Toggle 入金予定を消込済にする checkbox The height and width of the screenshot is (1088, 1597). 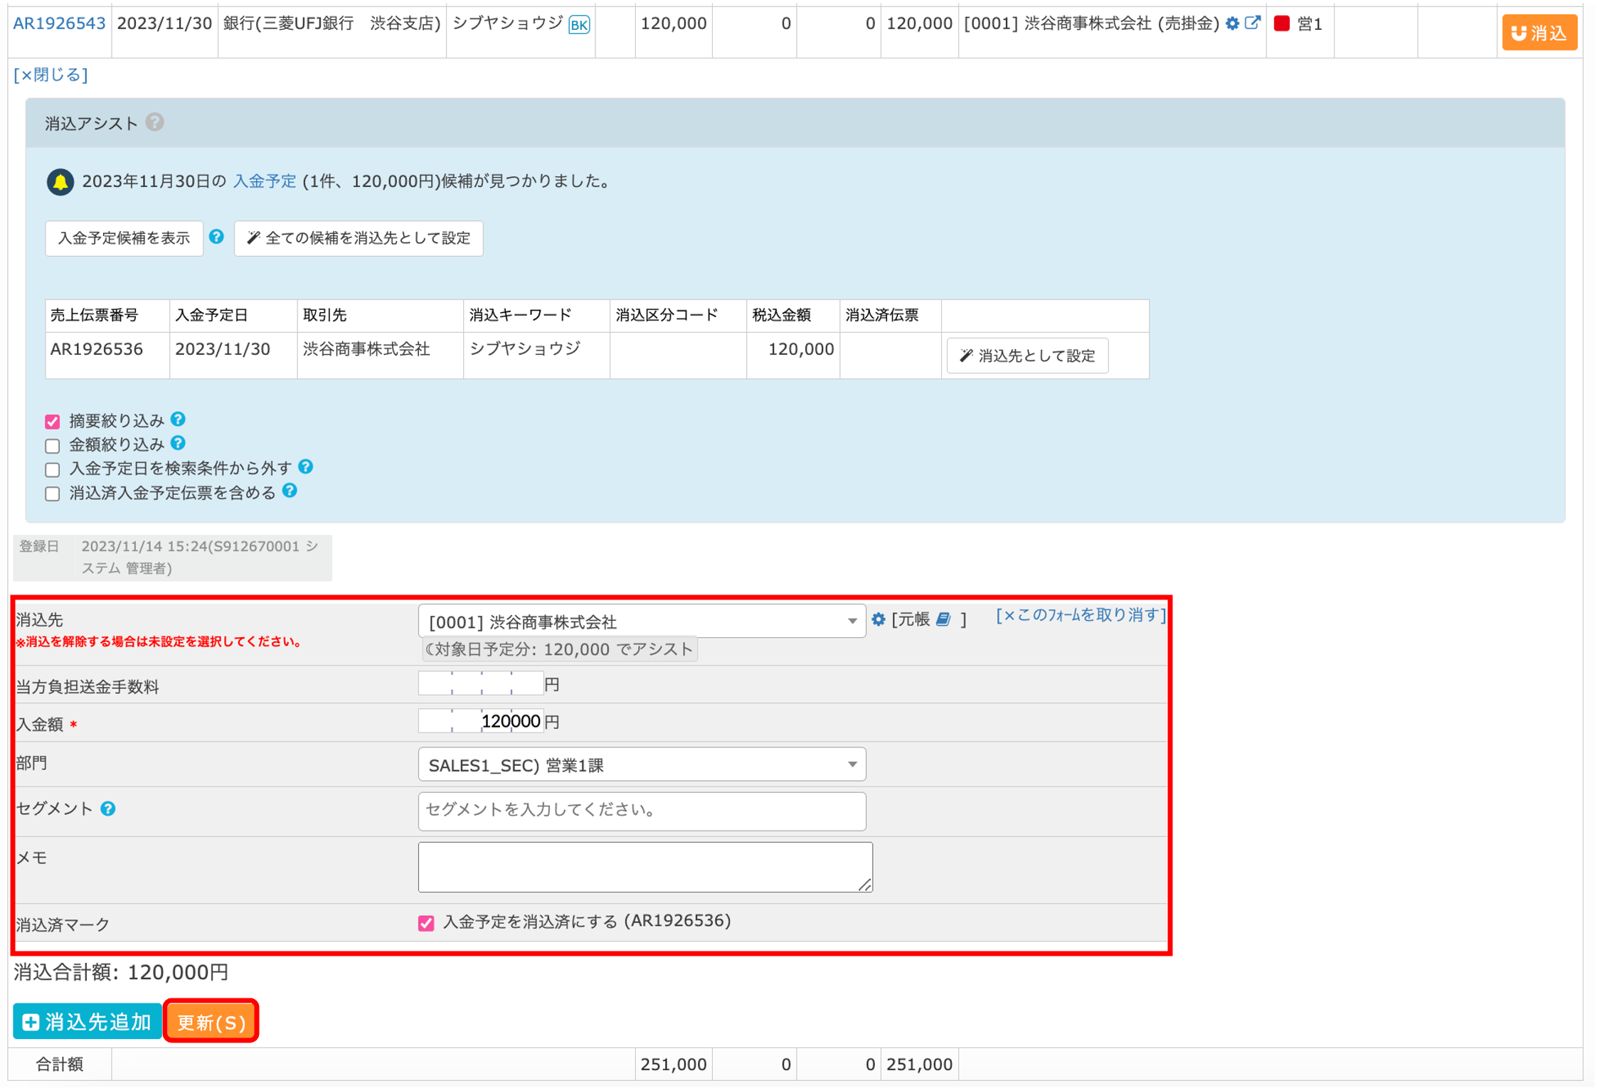pos(426,923)
